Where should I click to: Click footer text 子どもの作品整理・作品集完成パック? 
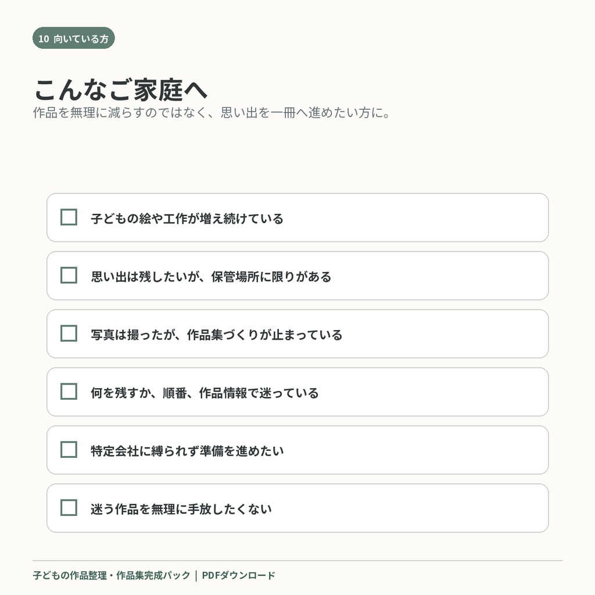click(111, 575)
